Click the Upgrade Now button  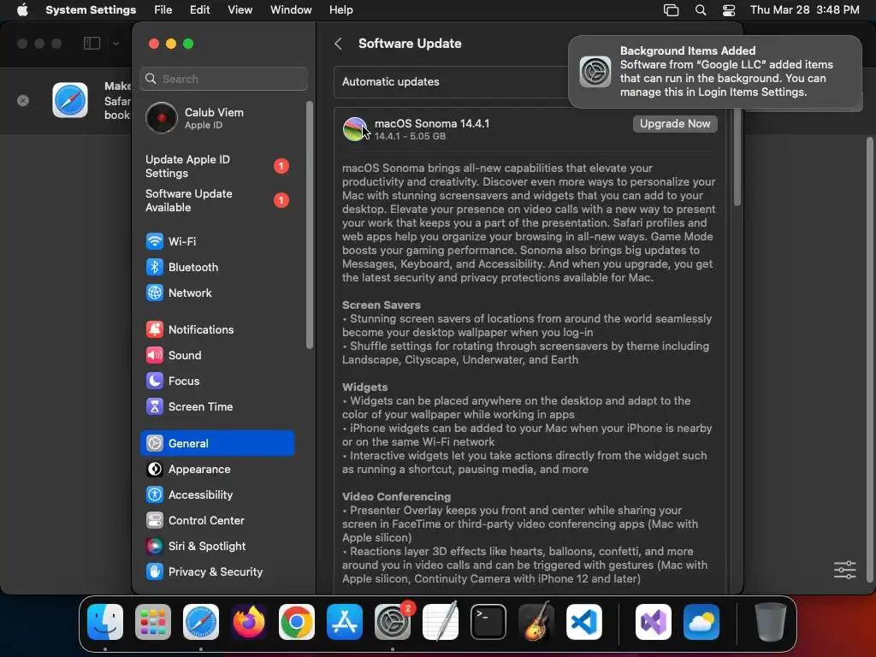675,123
